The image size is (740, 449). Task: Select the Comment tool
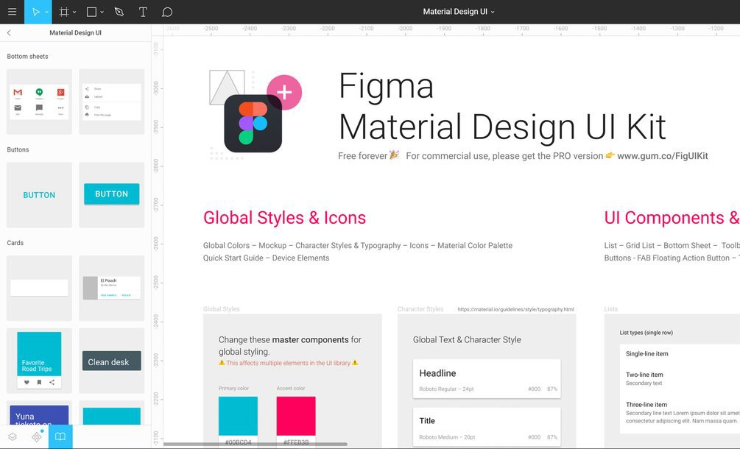point(166,12)
